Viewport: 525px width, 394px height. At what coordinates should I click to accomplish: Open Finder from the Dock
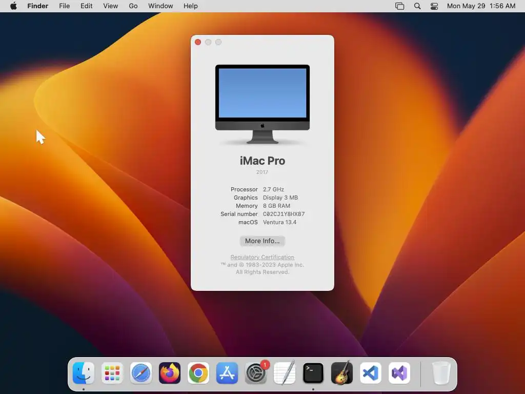coord(84,373)
